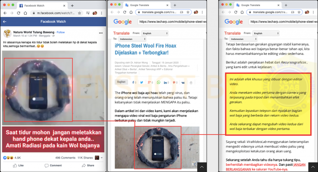Bookmark right Google Translate page with star
Screen dimensions: 318x172
(x=299, y=12)
